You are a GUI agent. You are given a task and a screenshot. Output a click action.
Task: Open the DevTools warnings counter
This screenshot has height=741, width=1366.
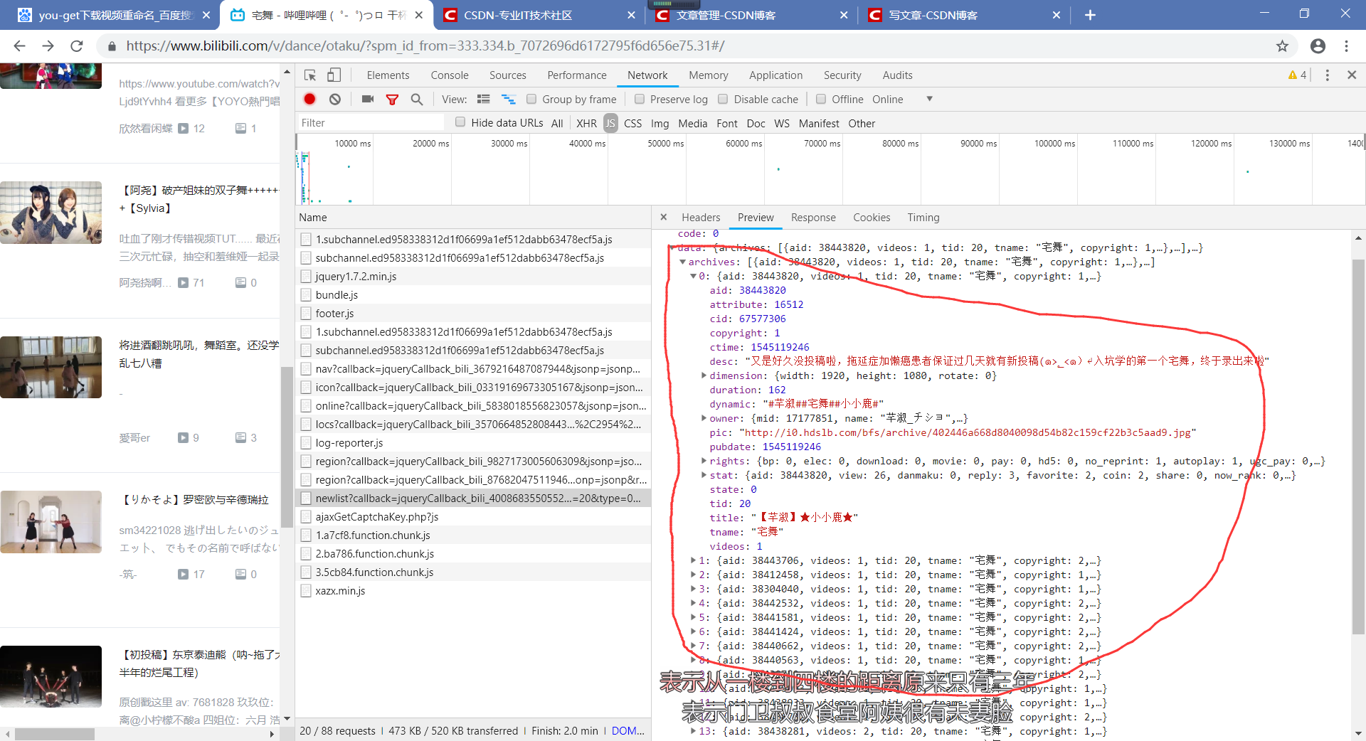(x=1297, y=75)
